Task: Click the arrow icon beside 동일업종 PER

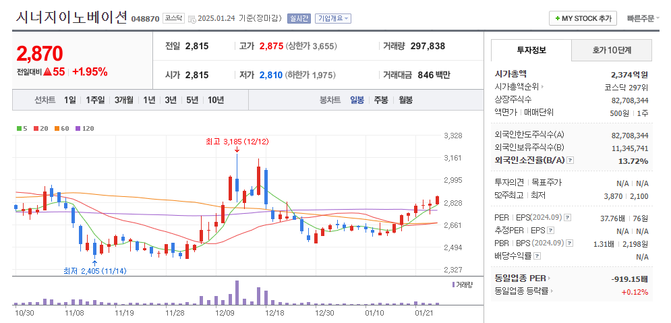Action: click(549, 278)
